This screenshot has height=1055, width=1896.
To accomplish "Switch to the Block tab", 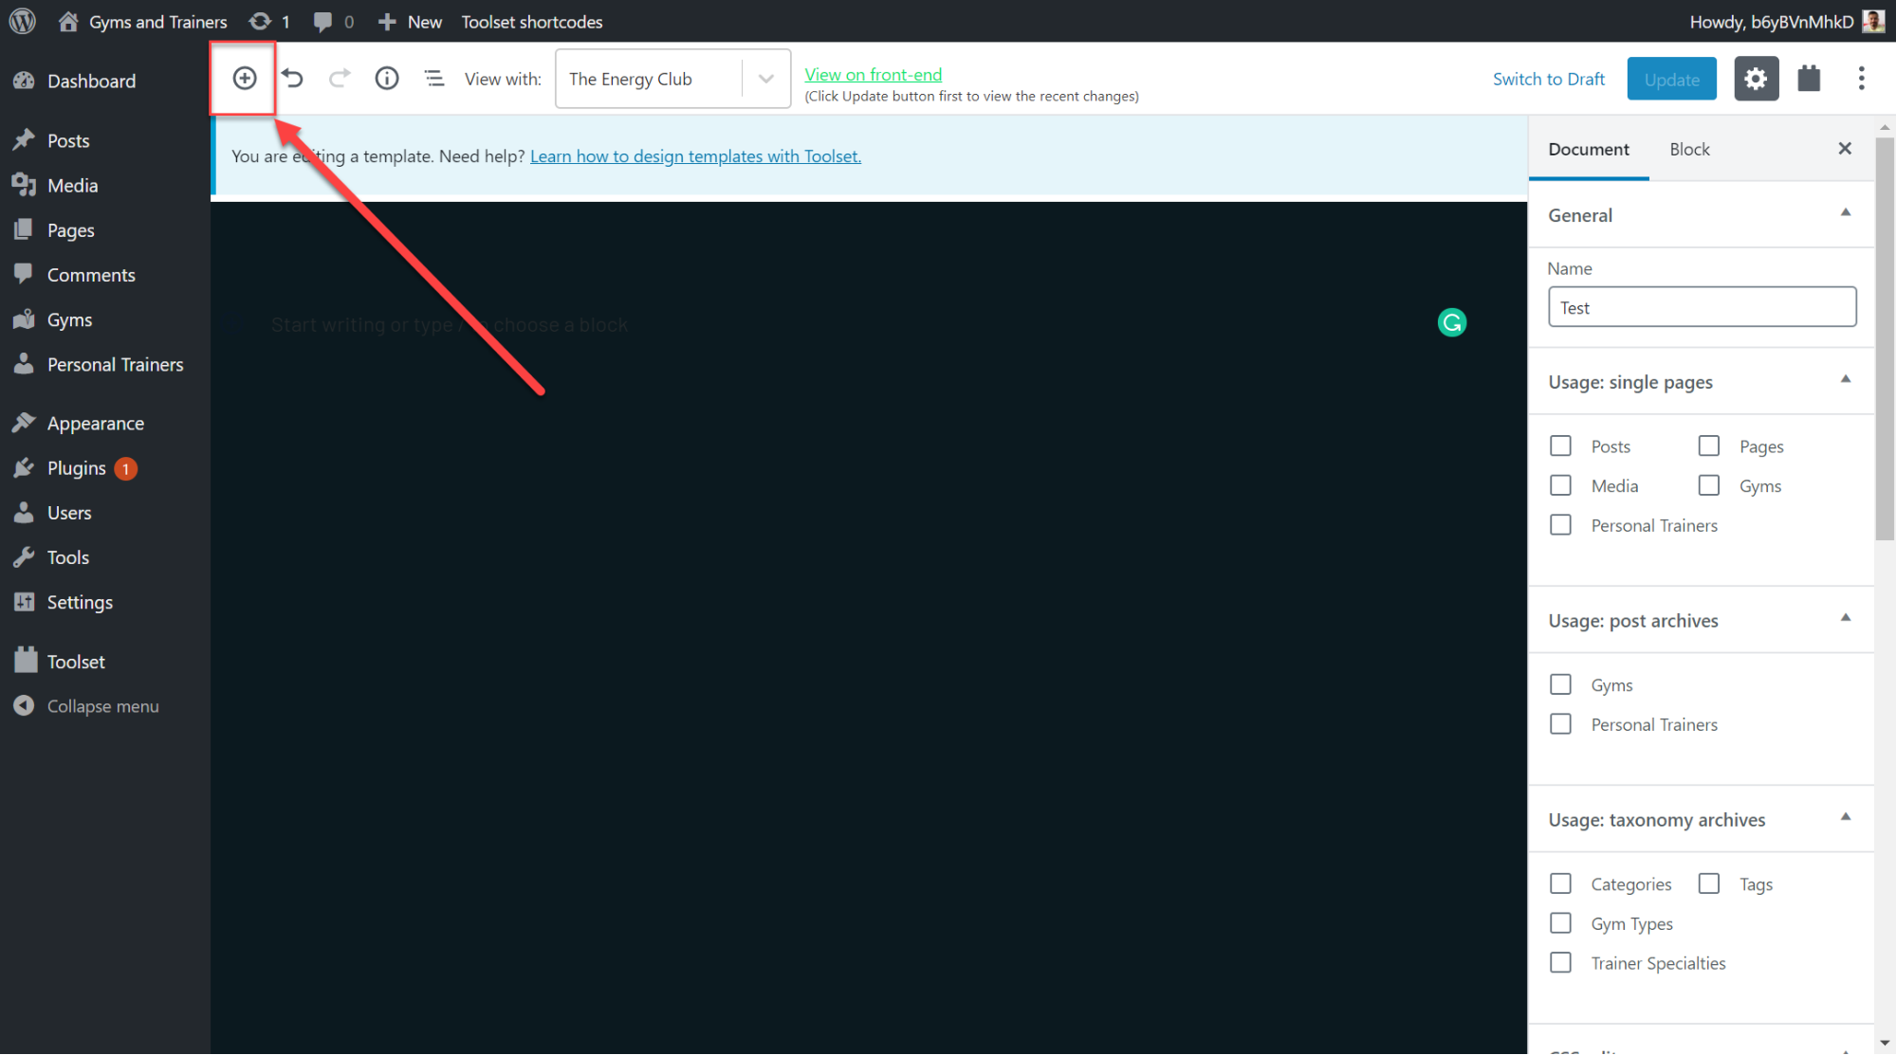I will [1688, 149].
